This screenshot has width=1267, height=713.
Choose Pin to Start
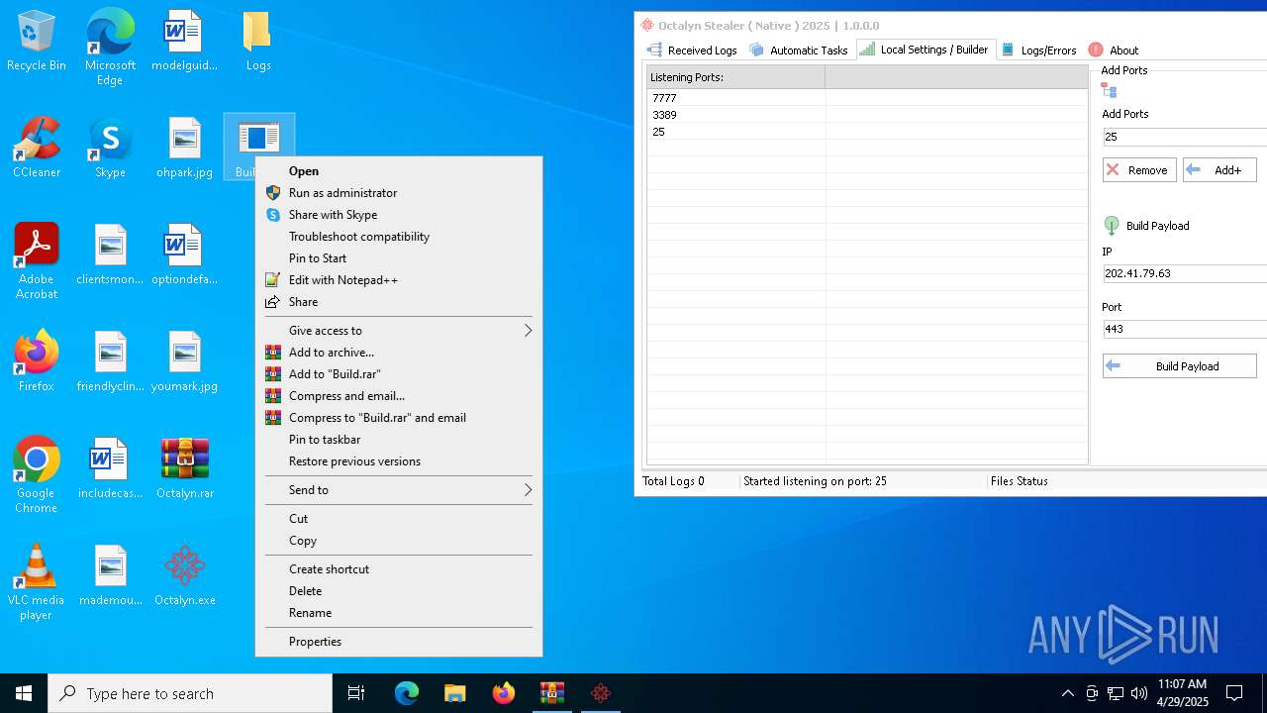coord(399,258)
